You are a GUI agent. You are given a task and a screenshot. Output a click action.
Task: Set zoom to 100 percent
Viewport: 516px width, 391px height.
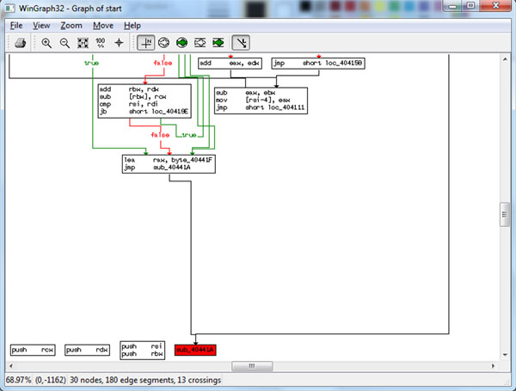click(x=101, y=43)
